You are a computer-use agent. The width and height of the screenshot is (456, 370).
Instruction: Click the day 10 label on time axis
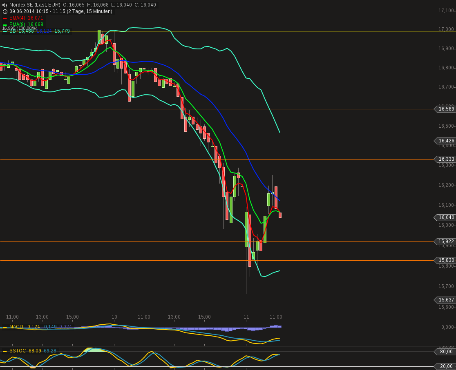(x=114, y=317)
